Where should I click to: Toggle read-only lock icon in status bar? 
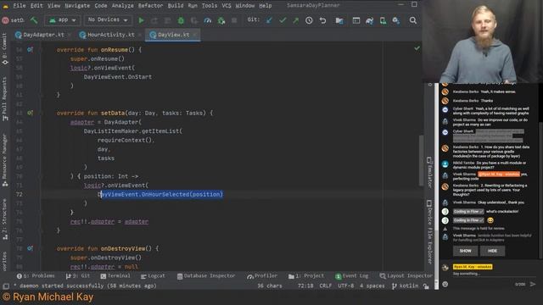426,286
